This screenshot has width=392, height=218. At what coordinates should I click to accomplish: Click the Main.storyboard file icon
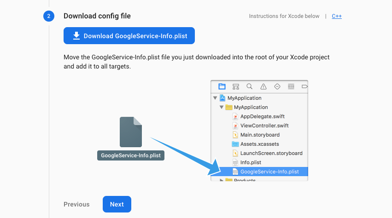pos(235,135)
